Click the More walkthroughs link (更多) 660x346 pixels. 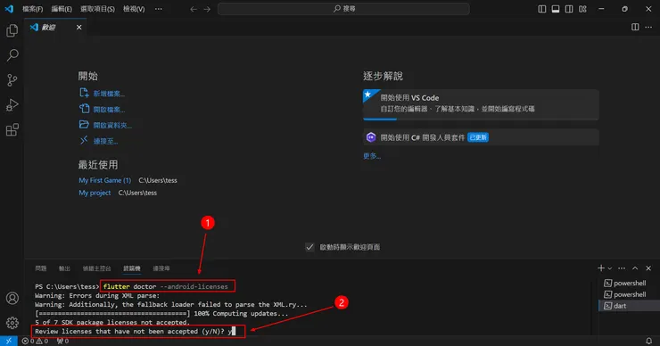(372, 156)
